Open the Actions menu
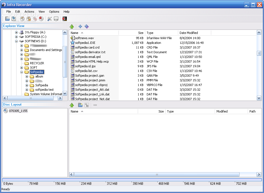 29,12
